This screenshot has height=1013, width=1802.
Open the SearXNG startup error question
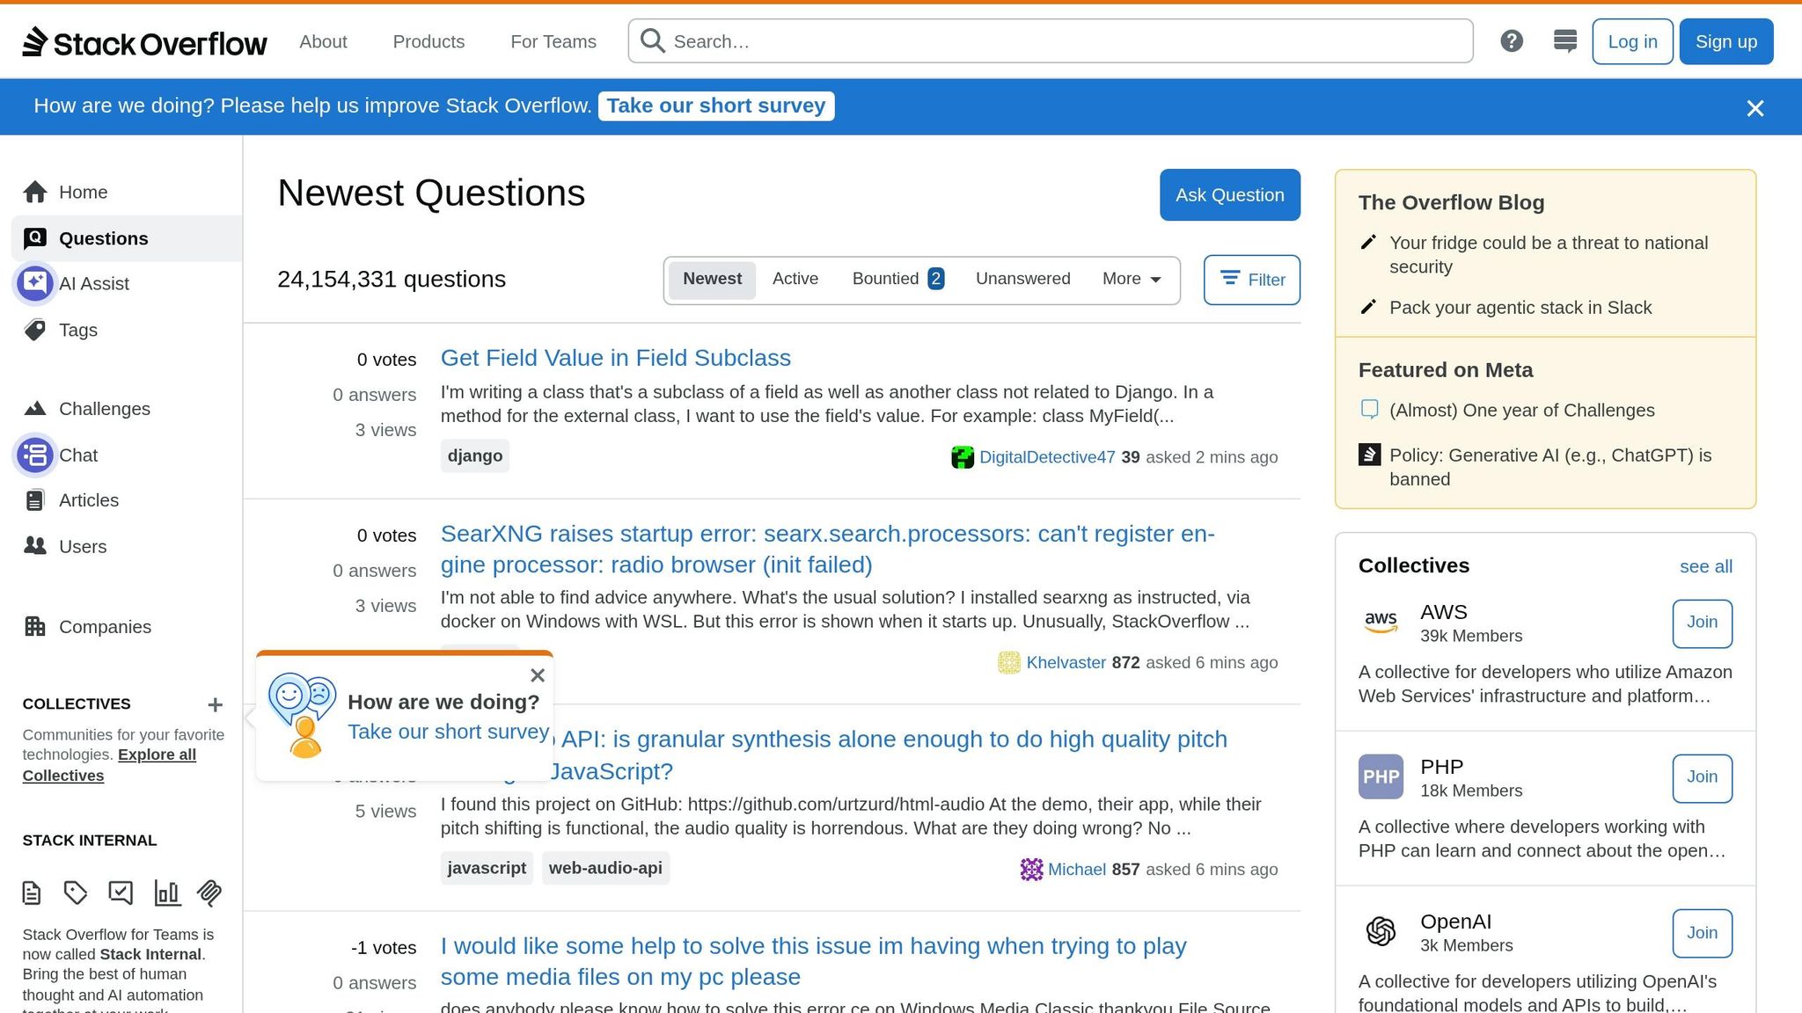(828, 549)
